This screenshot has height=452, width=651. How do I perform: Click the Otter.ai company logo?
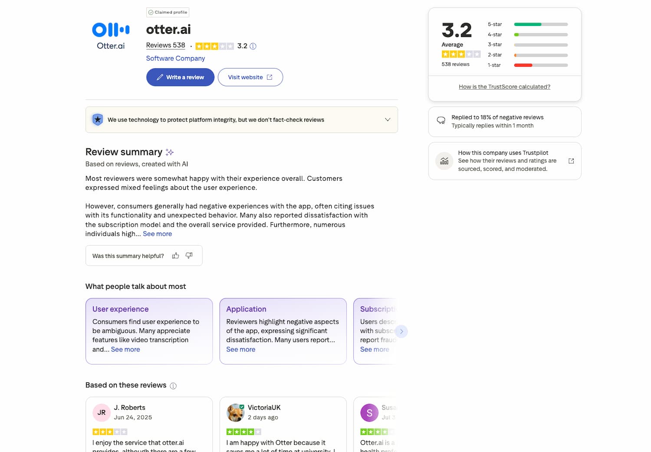click(x=111, y=36)
